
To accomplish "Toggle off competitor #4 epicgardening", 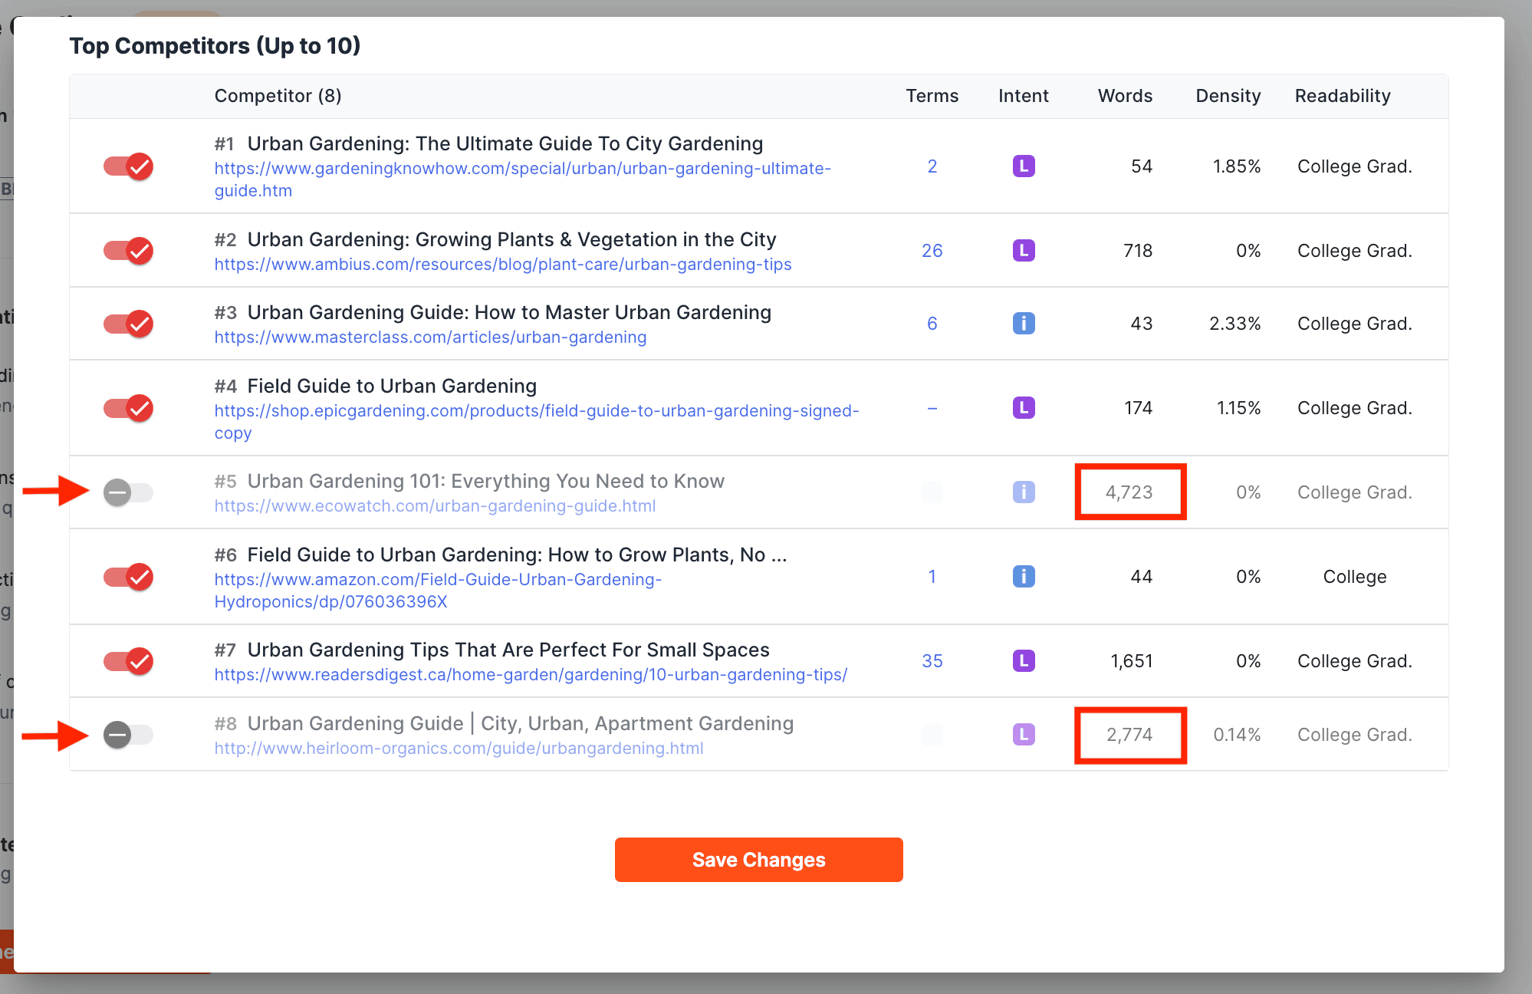I will pyautogui.click(x=128, y=408).
